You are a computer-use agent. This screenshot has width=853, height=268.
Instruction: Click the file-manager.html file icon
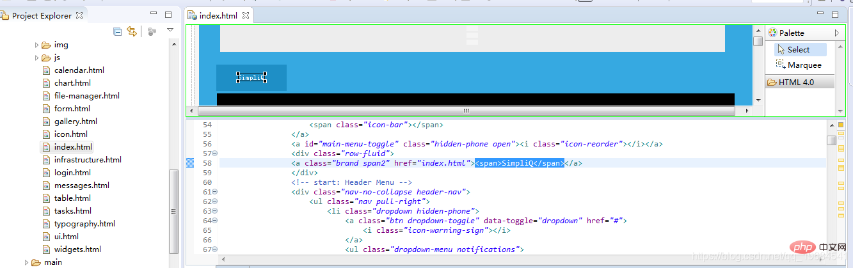point(46,96)
